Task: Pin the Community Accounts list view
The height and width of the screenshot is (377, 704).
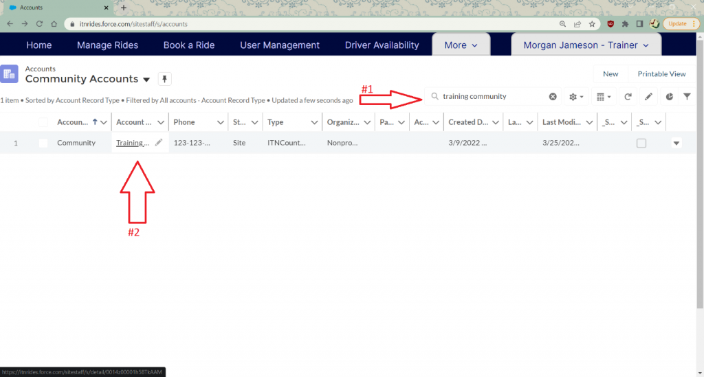Action: coord(165,79)
